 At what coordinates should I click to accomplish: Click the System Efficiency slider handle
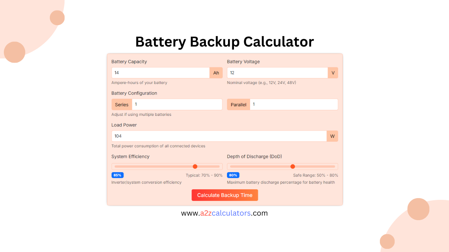click(195, 166)
